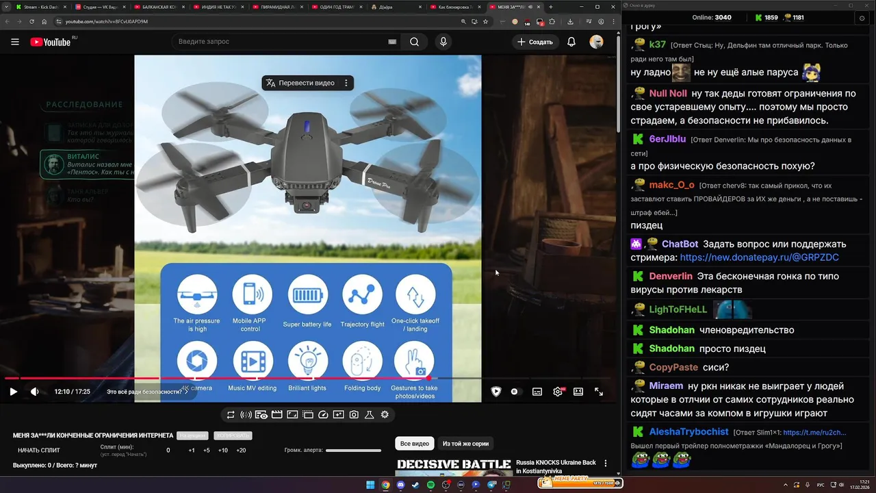Screen dimensions: 876x493
Task: Select the Все видео filter chip
Action: (415, 444)
